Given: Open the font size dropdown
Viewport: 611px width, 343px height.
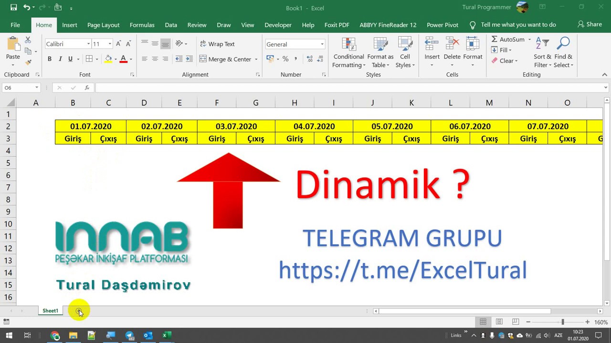Looking at the screenshot, I should click(110, 44).
